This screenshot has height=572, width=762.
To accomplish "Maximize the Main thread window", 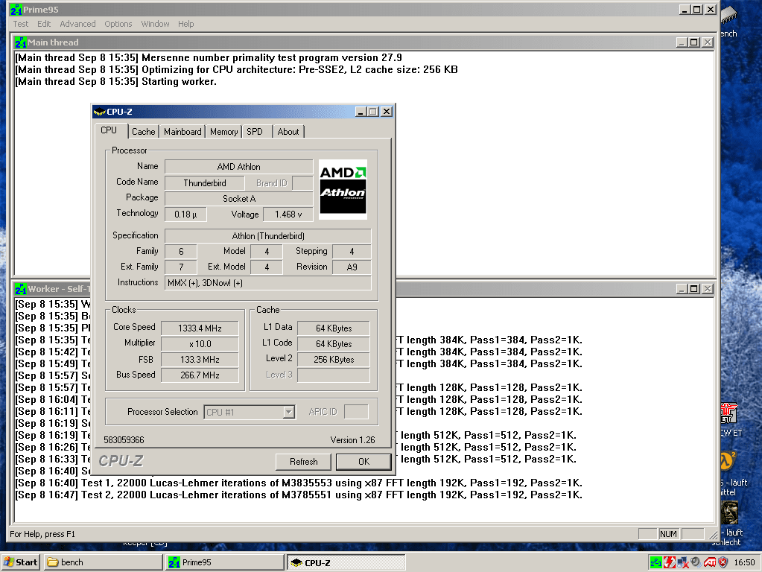I will (x=694, y=42).
